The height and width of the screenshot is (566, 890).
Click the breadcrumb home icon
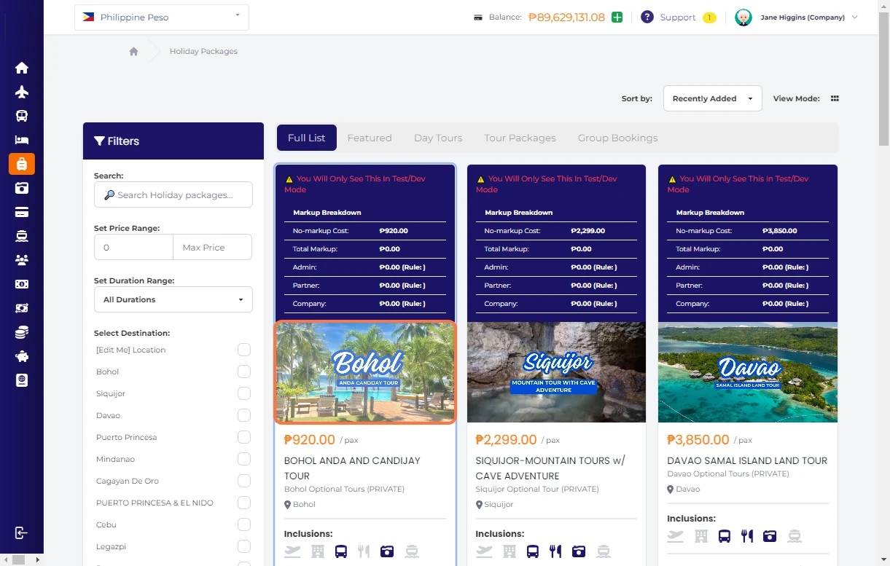click(x=133, y=52)
